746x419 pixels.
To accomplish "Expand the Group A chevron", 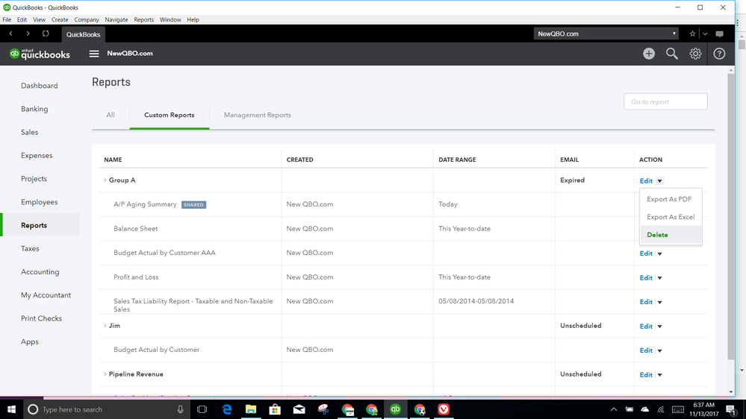I will (x=105, y=180).
